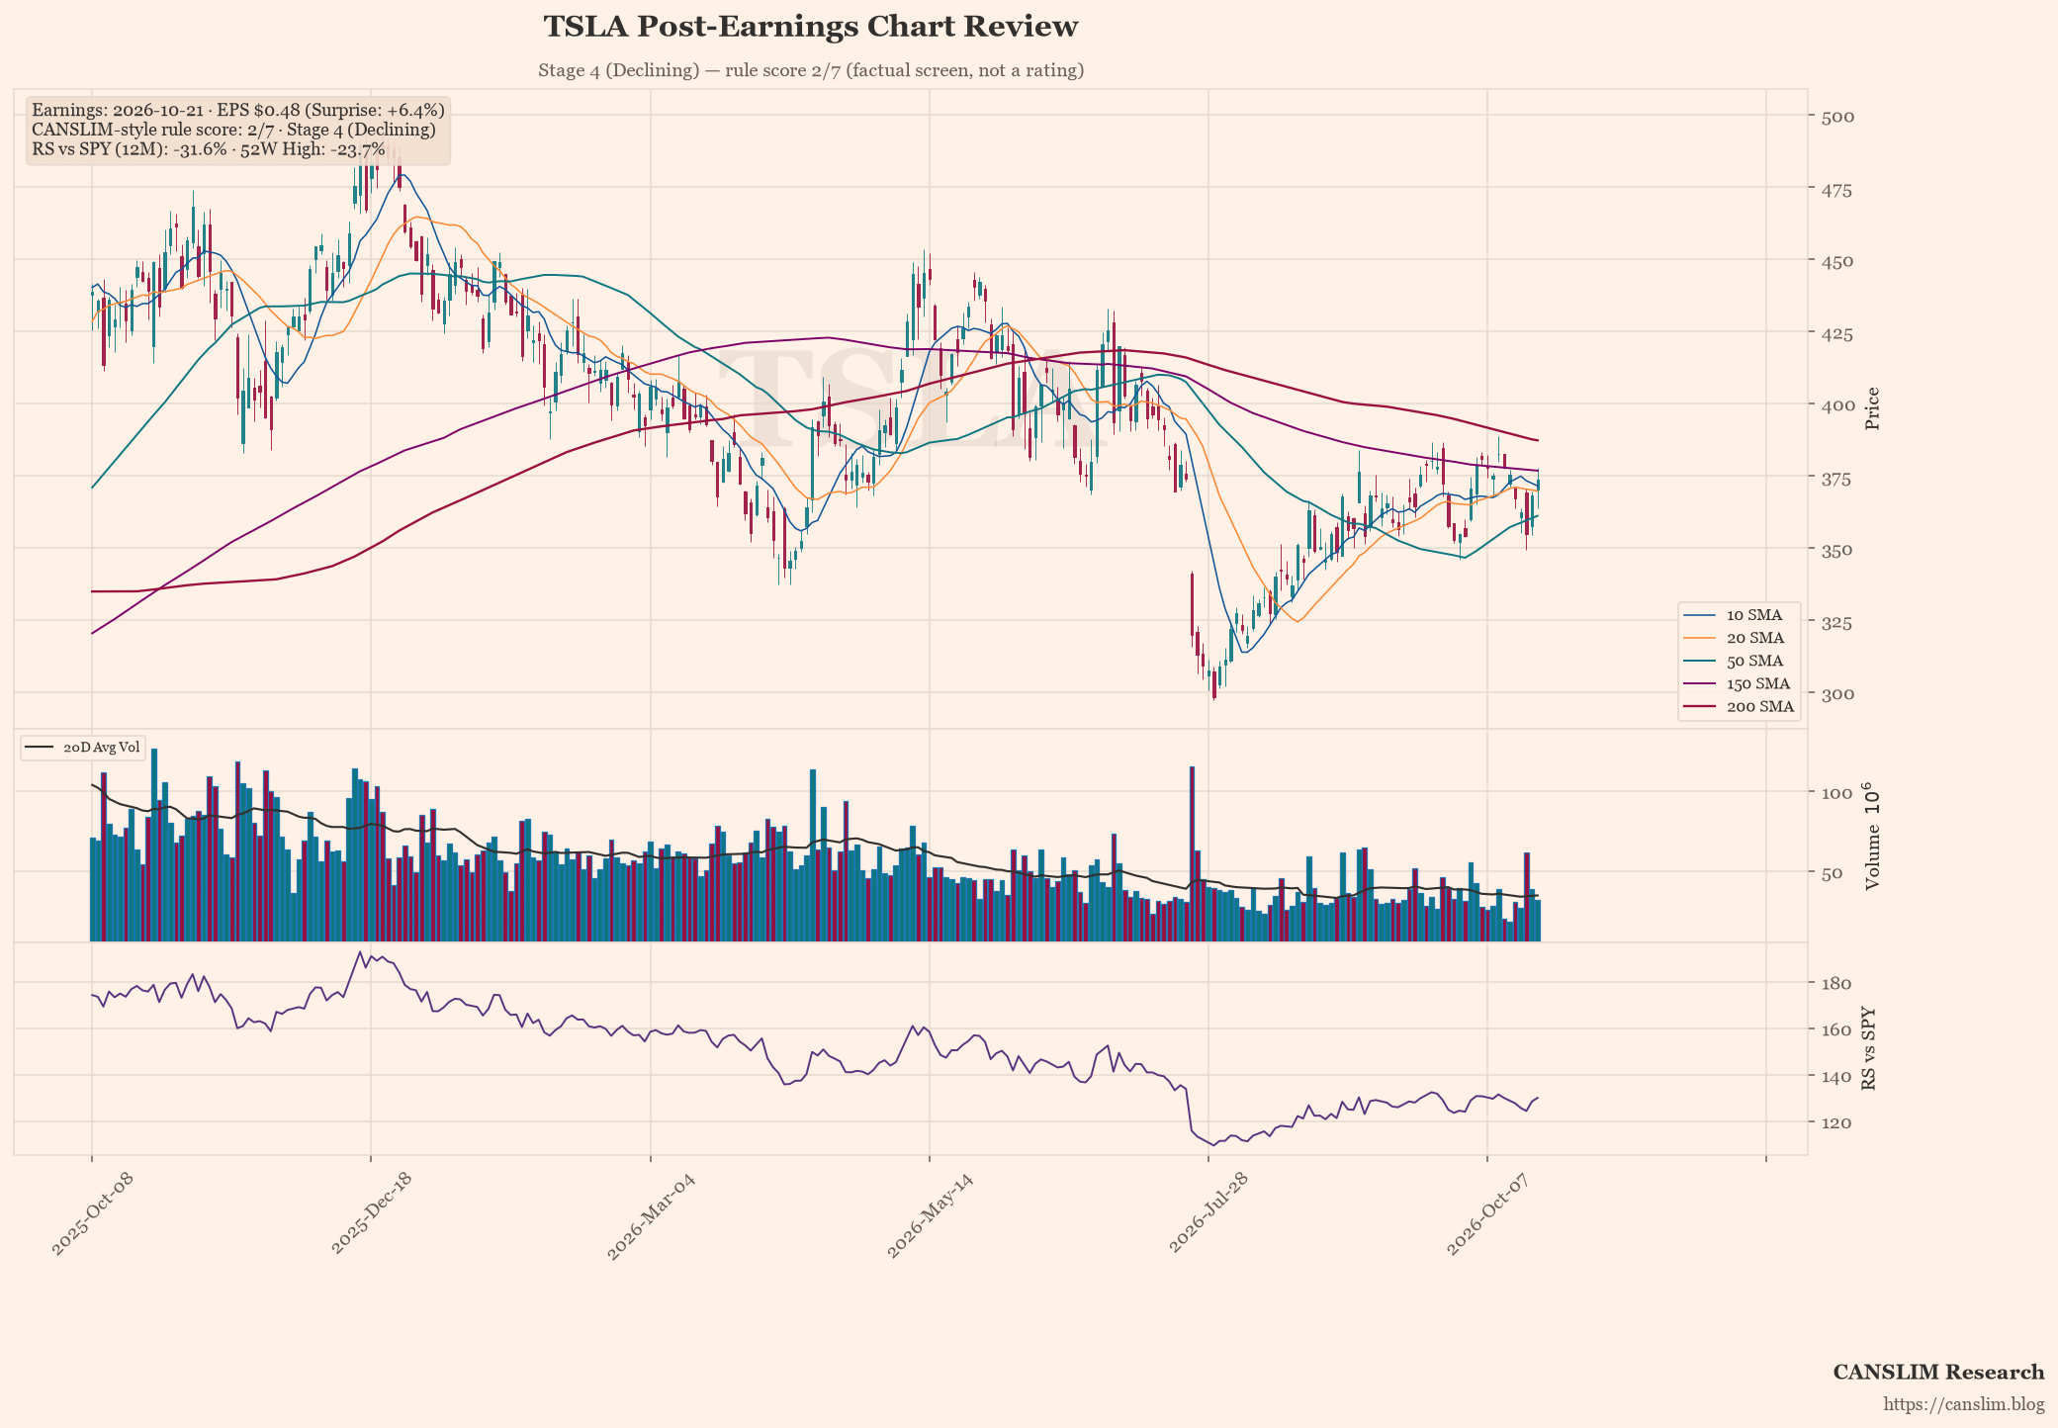Click the price tick label '500'
The width and height of the screenshot is (2058, 1428).
tap(1836, 117)
